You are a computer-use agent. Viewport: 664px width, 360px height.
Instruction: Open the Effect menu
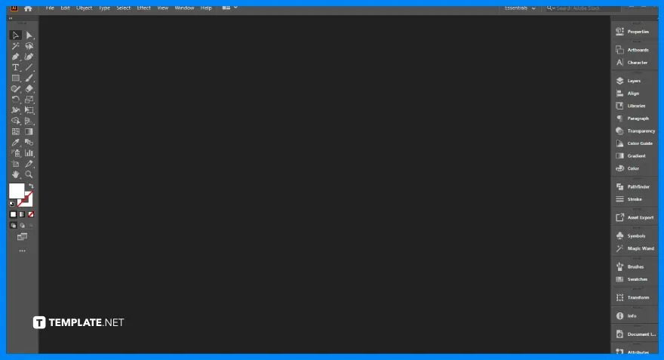143,8
